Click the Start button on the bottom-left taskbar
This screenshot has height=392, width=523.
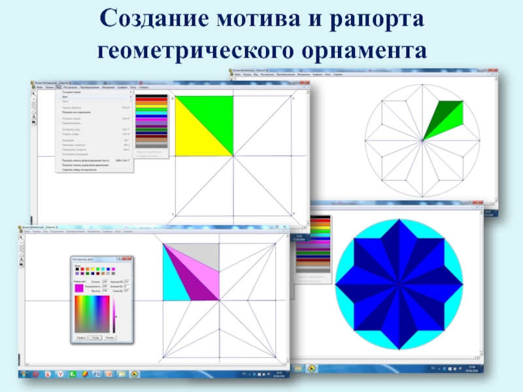pos(24,374)
